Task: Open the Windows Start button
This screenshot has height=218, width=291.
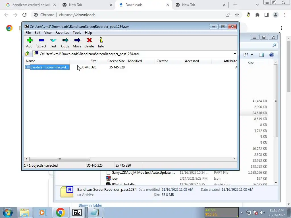Action: pyautogui.click(x=8, y=212)
